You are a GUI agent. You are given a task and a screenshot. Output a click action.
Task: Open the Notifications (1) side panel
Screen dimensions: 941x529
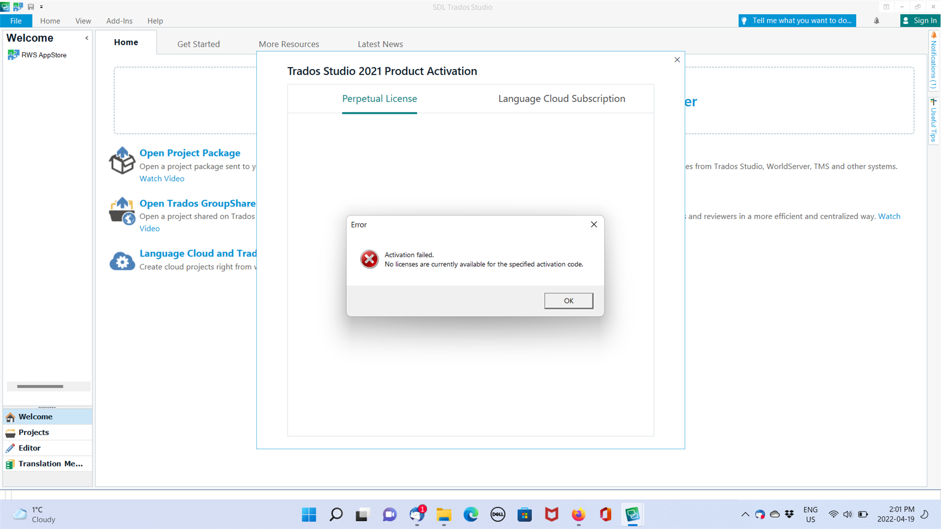pos(934,61)
